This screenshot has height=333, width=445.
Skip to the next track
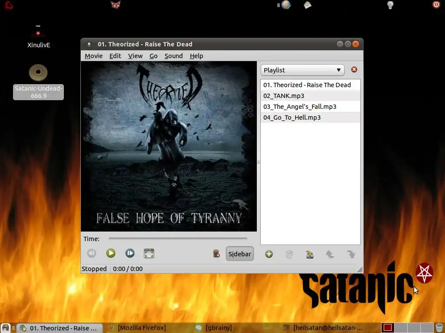(130, 253)
